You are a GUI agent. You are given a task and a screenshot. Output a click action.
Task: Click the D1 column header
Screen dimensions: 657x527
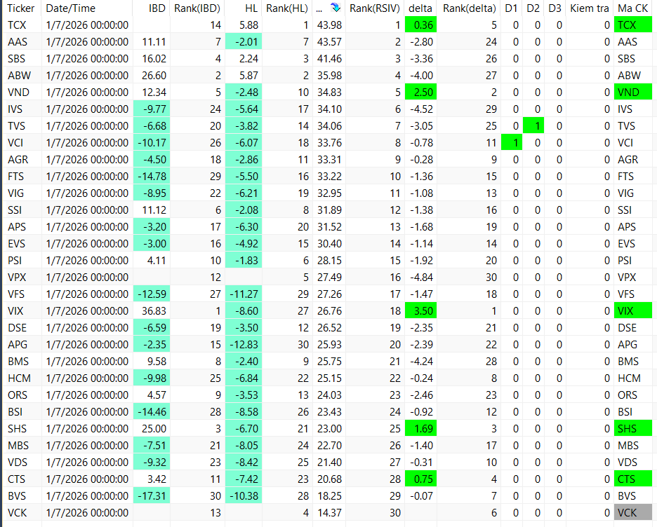click(x=511, y=8)
